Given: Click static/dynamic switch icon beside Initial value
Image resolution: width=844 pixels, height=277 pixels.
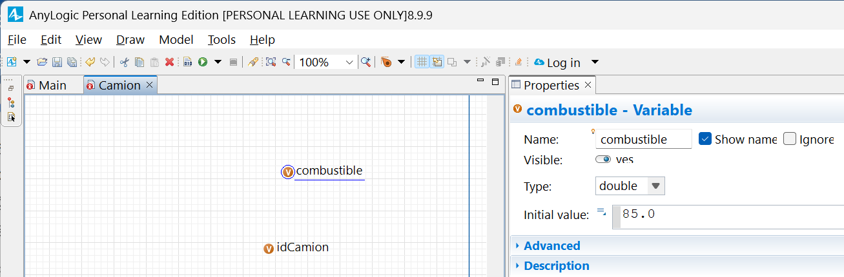Looking at the screenshot, I should click(x=601, y=211).
